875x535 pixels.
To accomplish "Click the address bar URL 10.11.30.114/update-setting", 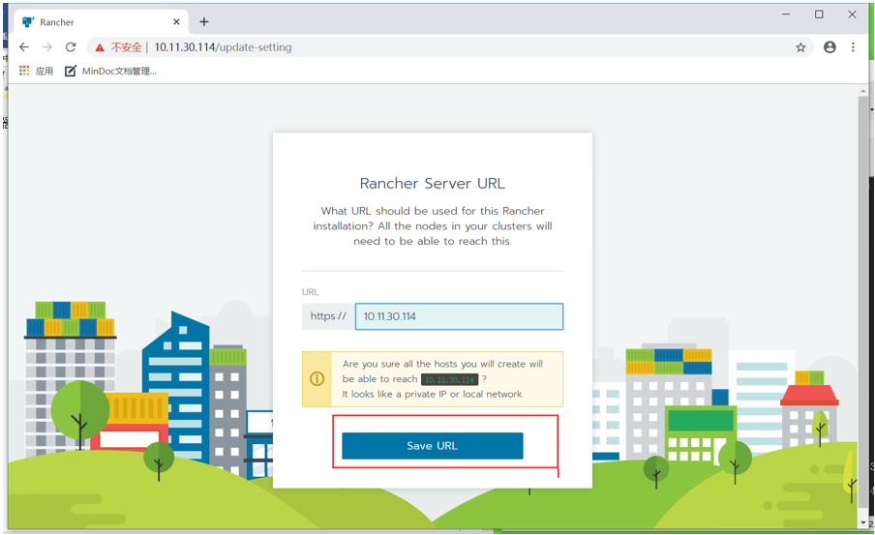I will 223,47.
